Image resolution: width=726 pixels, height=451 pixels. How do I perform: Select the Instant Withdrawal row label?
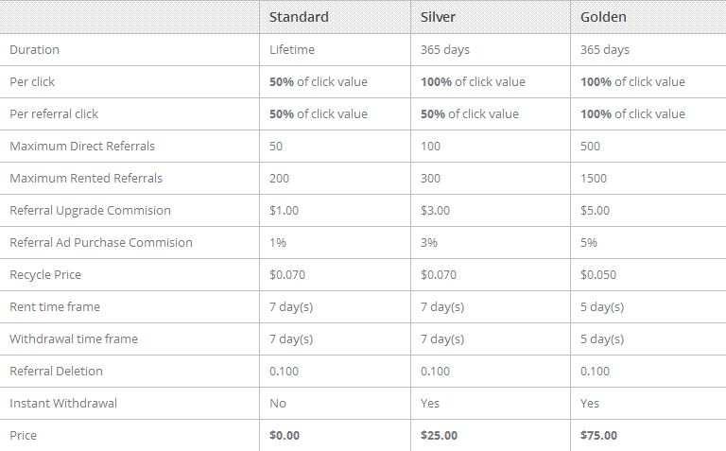[x=63, y=404]
